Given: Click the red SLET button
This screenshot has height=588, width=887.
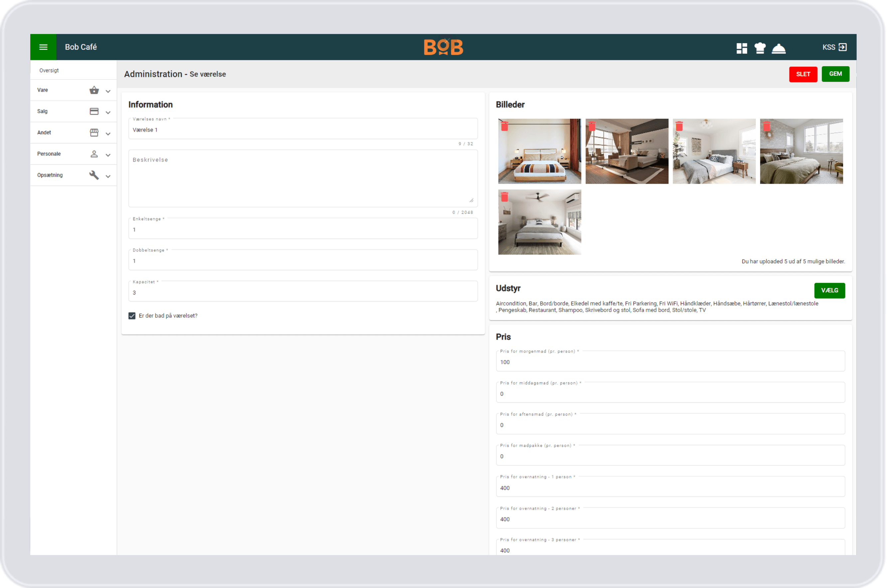Looking at the screenshot, I should coord(802,74).
